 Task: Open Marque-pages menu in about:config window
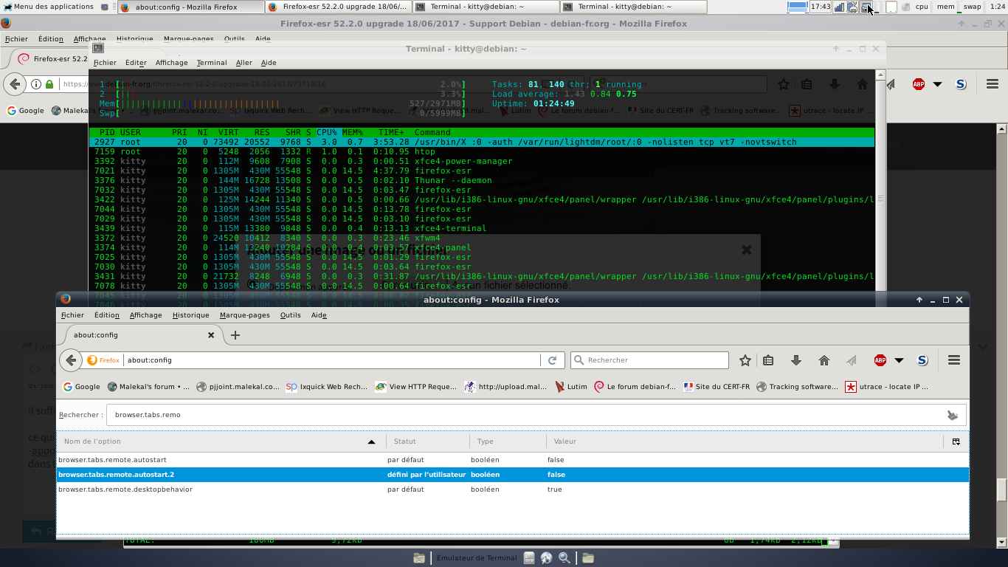click(x=244, y=315)
